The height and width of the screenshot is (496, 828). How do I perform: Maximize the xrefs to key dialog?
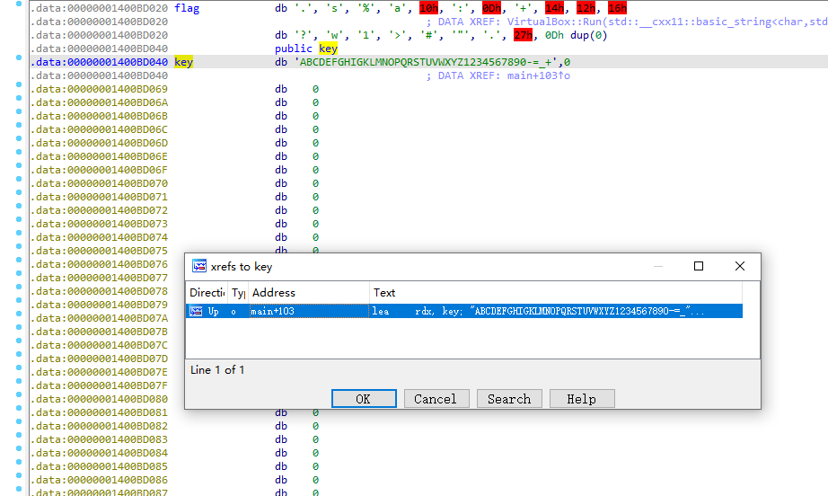(699, 266)
